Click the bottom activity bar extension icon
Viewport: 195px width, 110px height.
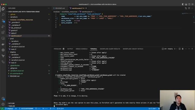(3, 62)
